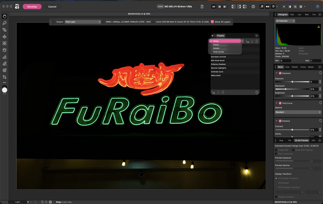Select the Blemish Removal tool
The image size is (323, 204).
tap(5, 50)
